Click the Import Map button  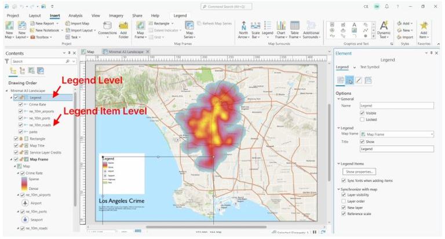[78, 24]
